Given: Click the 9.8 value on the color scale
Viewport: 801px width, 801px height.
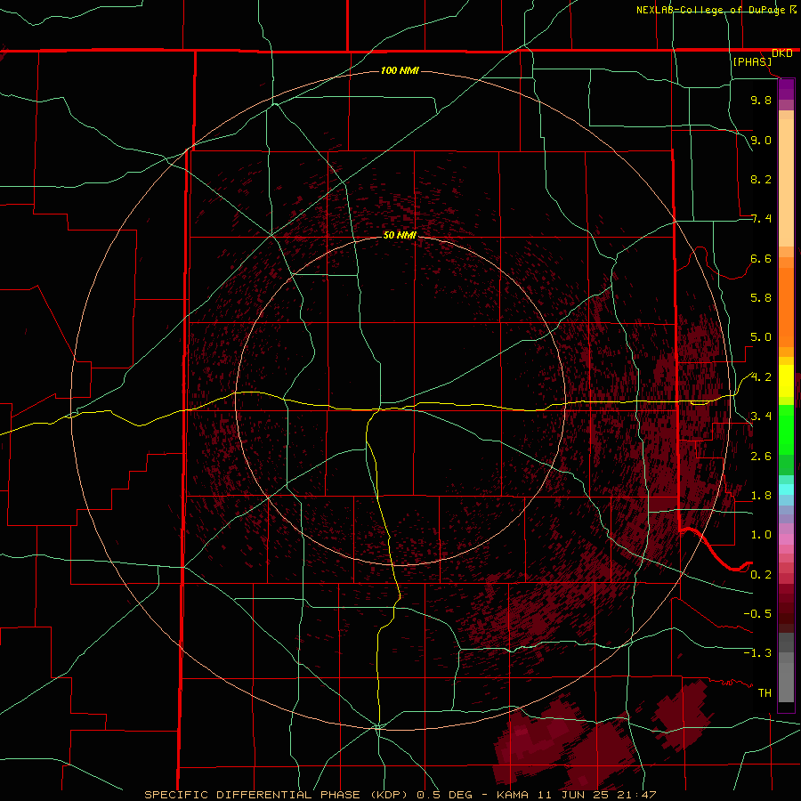Looking at the screenshot, I should pyautogui.click(x=761, y=100).
